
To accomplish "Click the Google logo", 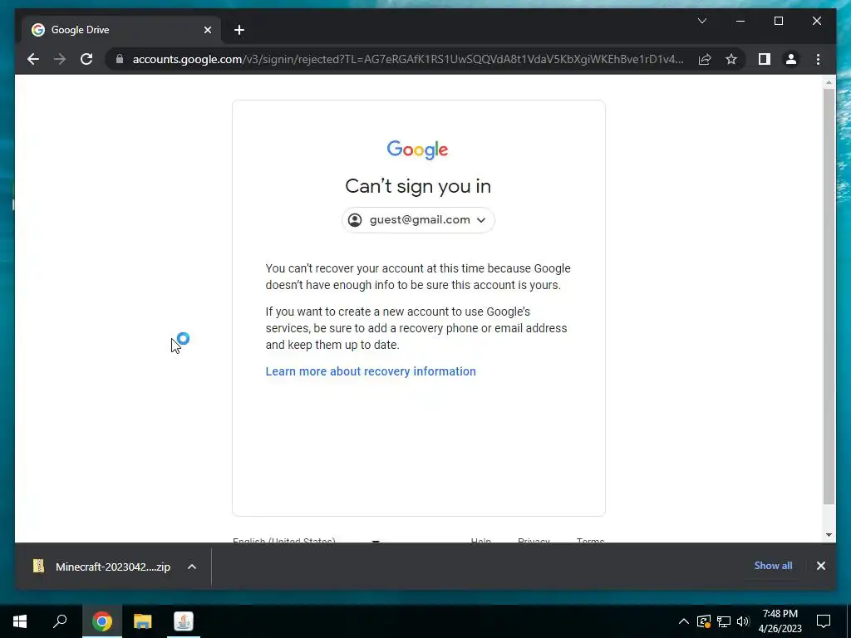I will (x=417, y=150).
